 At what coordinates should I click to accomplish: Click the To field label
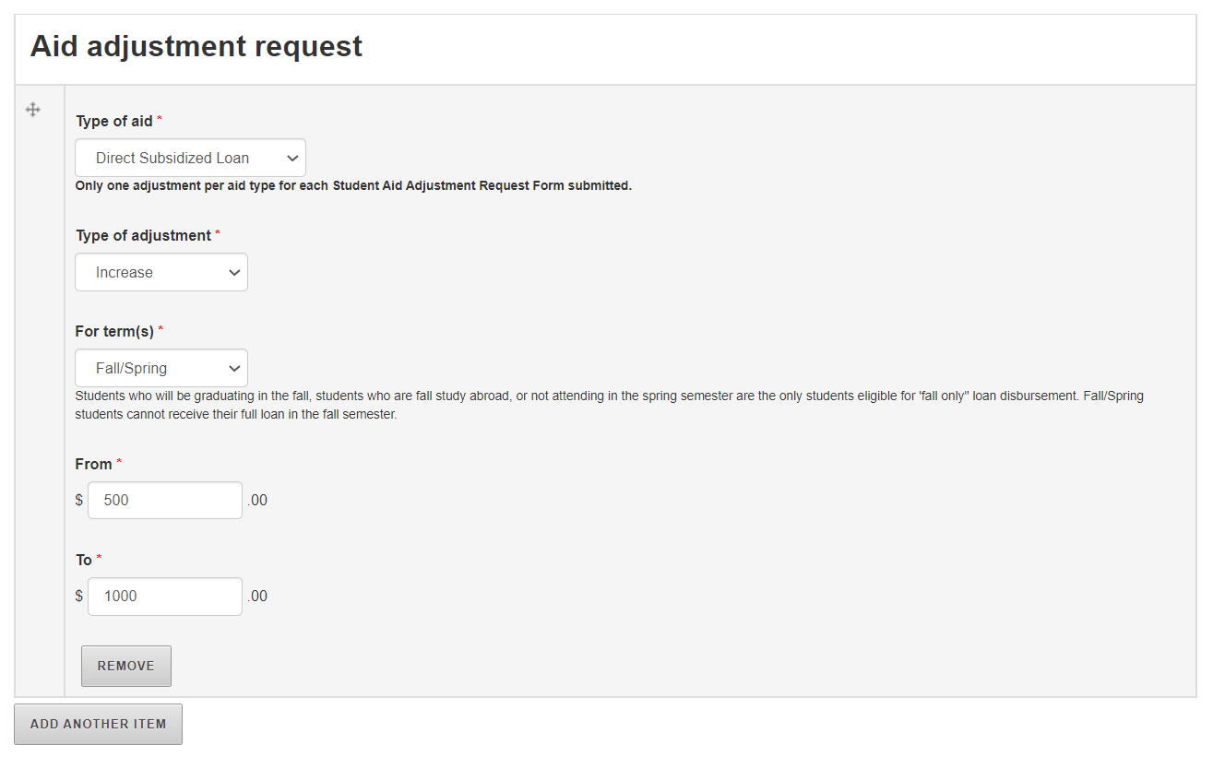[x=84, y=560]
